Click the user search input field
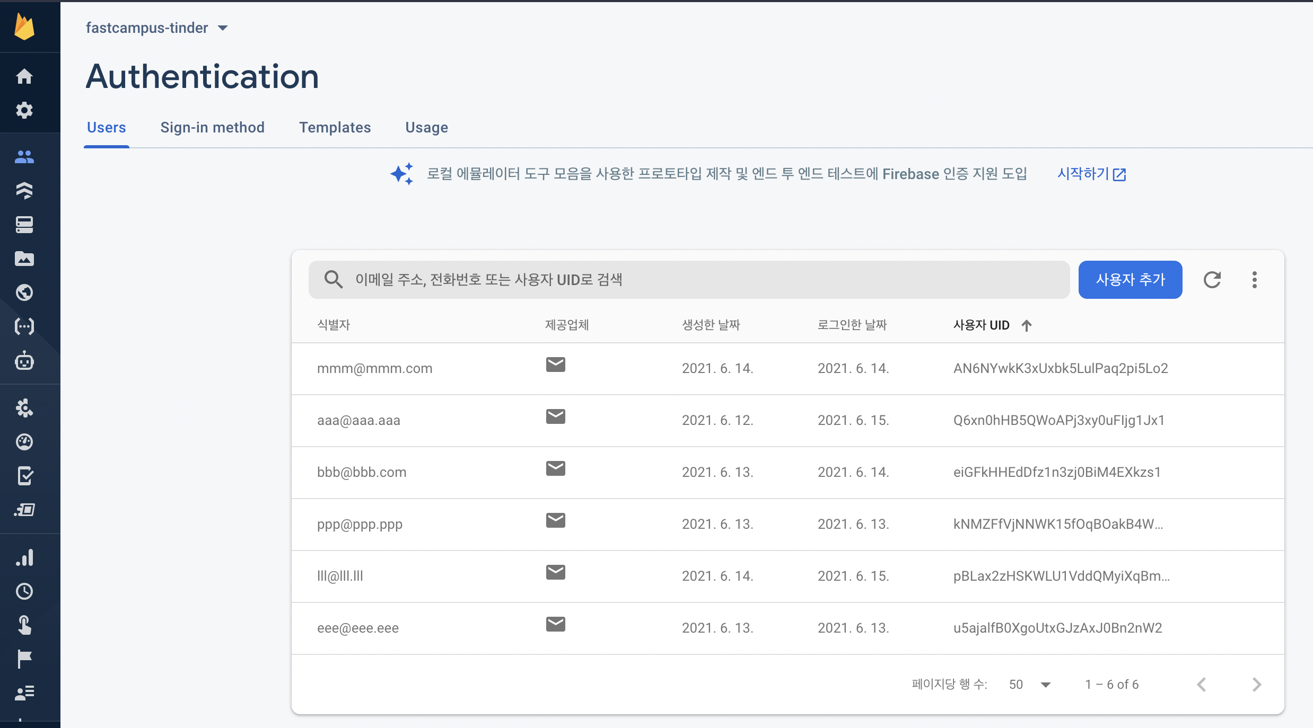 [689, 280]
